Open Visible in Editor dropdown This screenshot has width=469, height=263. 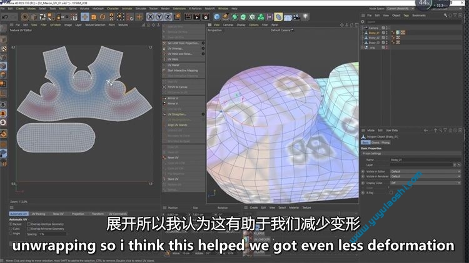point(425,172)
